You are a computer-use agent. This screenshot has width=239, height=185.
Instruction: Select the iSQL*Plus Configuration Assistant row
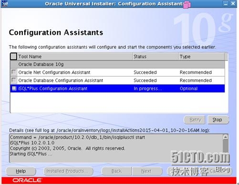click(117, 89)
